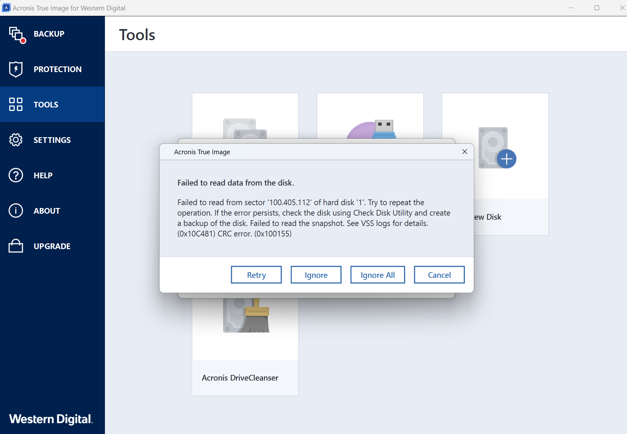The width and height of the screenshot is (627, 434).
Task: Close the Acronis True Image error dialog
Action: click(x=464, y=152)
